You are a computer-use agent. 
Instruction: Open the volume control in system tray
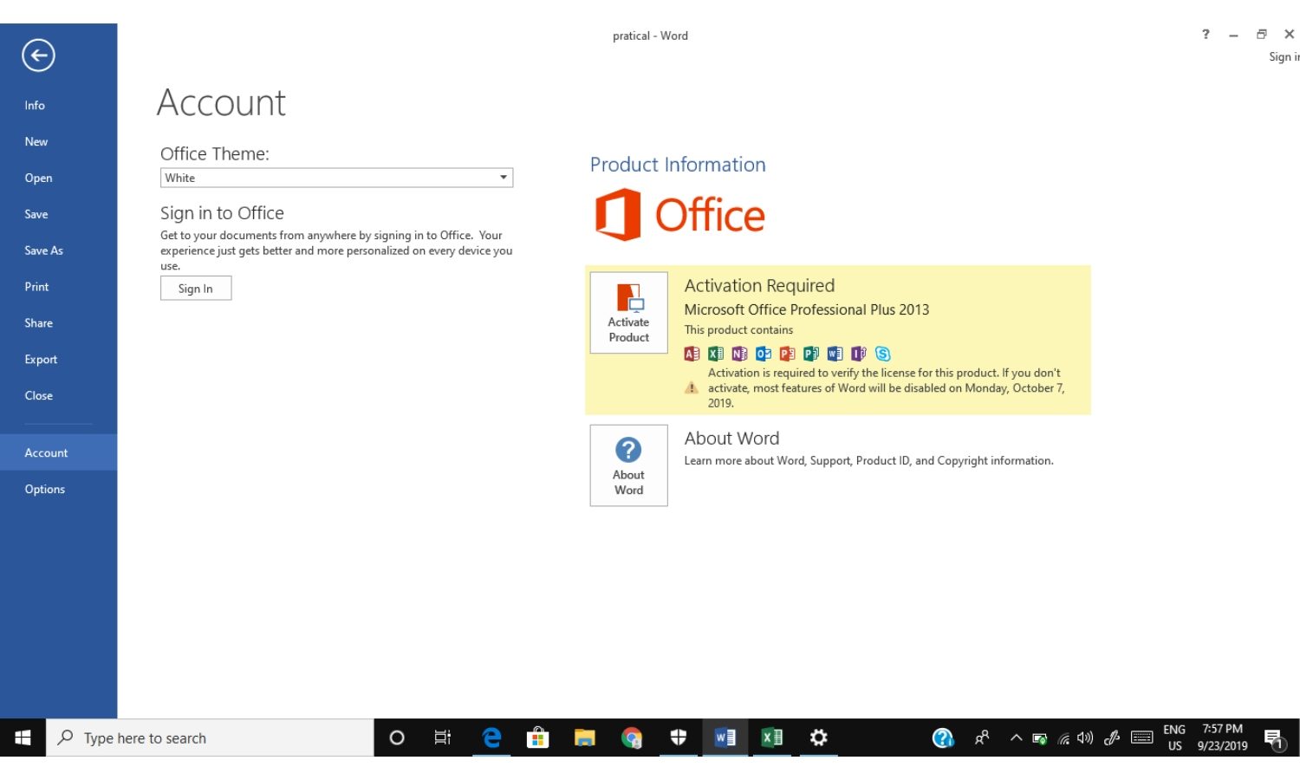tap(1085, 738)
